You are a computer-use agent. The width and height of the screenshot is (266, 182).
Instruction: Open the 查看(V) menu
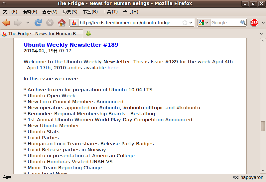pos(50,12)
